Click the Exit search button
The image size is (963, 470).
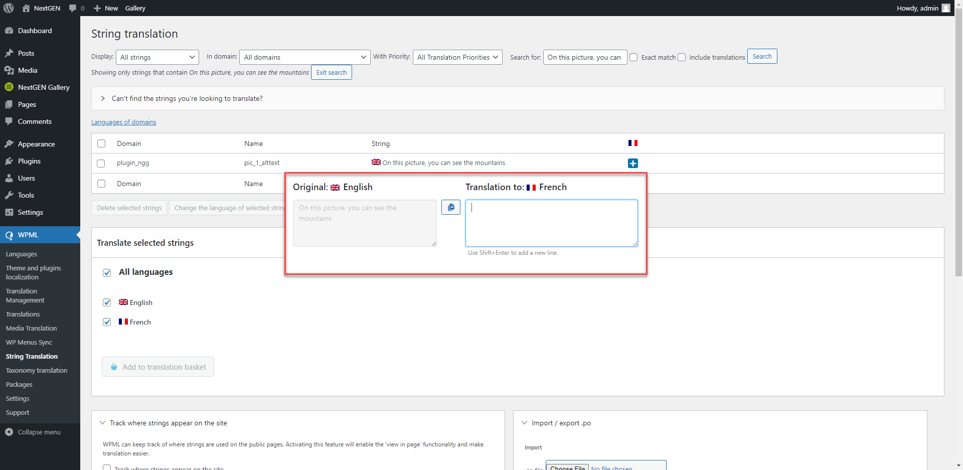[x=332, y=72]
